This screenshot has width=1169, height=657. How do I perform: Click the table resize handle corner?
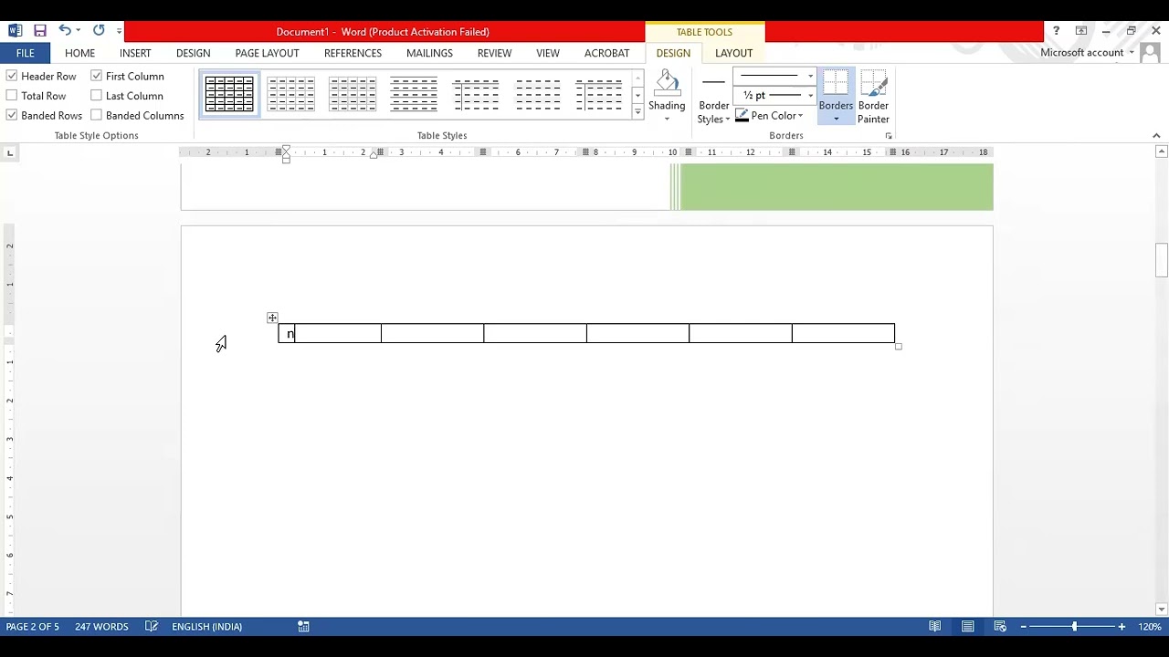point(899,347)
